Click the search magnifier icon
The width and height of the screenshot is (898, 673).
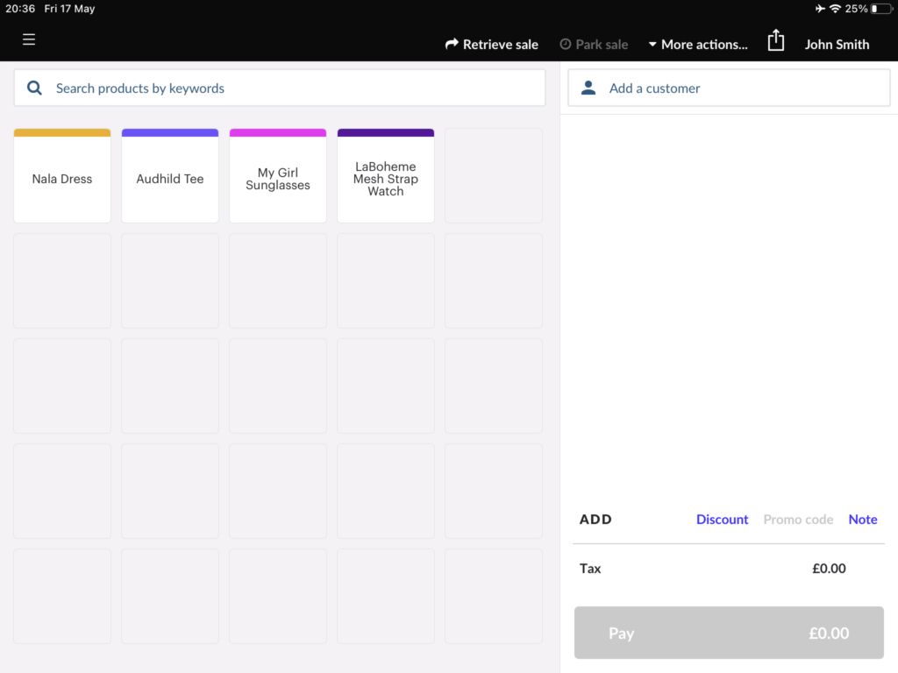point(34,88)
